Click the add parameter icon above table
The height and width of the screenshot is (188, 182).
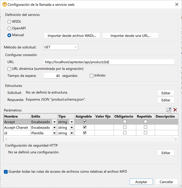coord(169,110)
